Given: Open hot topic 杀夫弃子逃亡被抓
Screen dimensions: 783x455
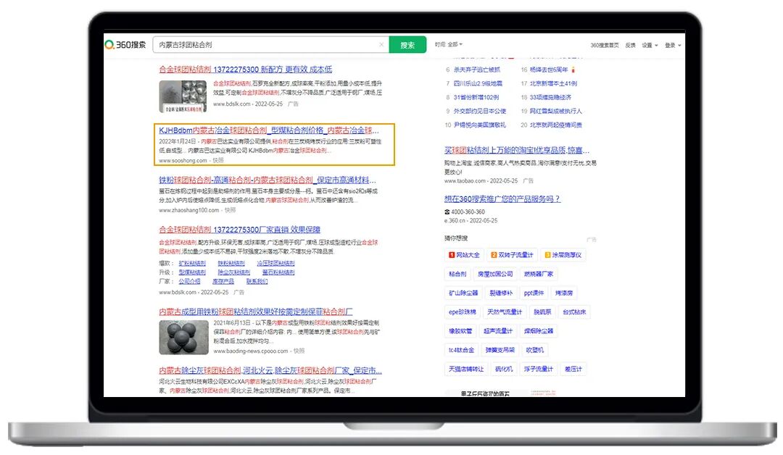Looking at the screenshot, I should coord(477,70).
